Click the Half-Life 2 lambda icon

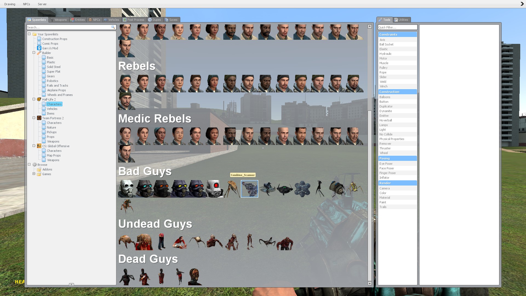click(x=39, y=99)
